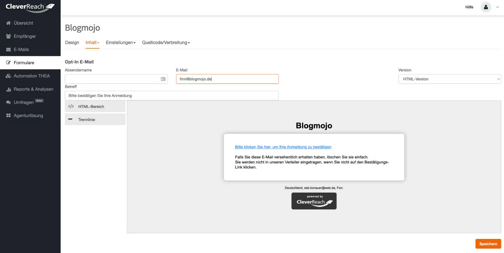
Task: Open Agenturlösung in the sidebar
Action: (28, 115)
